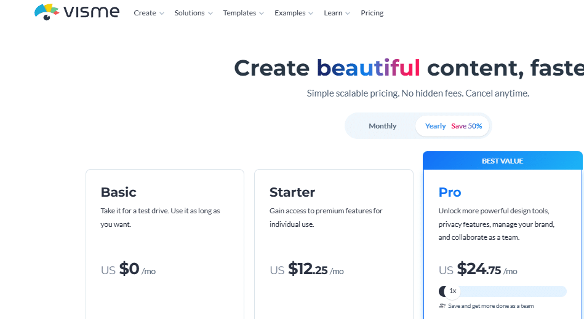Expand the Solutions dropdown menu
The height and width of the screenshot is (319, 584).
coord(194,13)
